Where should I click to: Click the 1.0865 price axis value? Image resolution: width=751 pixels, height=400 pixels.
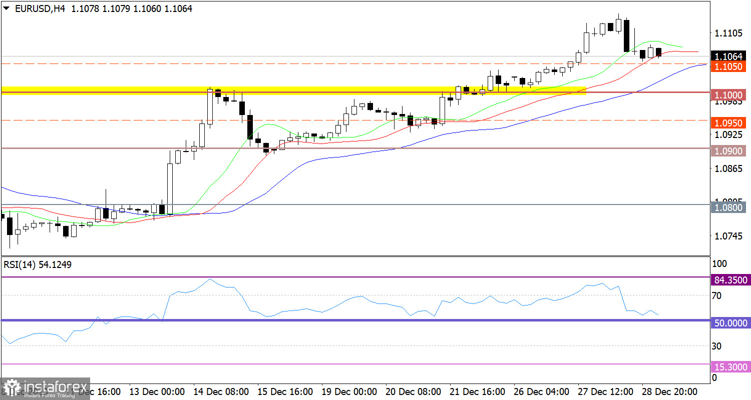coord(728,168)
